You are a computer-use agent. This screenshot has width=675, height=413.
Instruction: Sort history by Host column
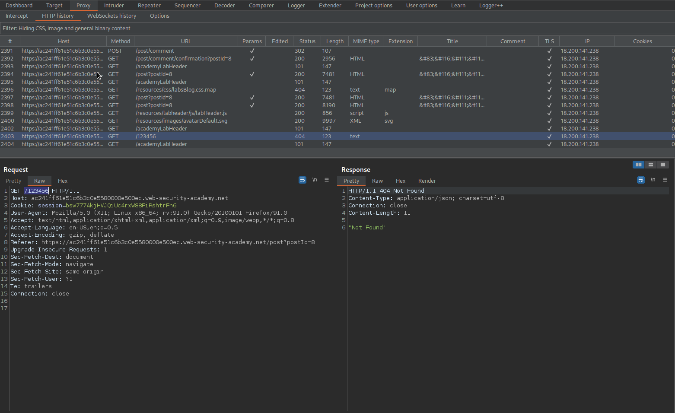[x=64, y=41]
